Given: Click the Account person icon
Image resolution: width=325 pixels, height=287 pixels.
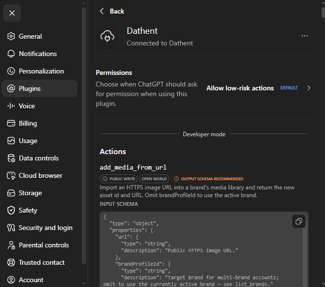Looking at the screenshot, I should click(11, 280).
